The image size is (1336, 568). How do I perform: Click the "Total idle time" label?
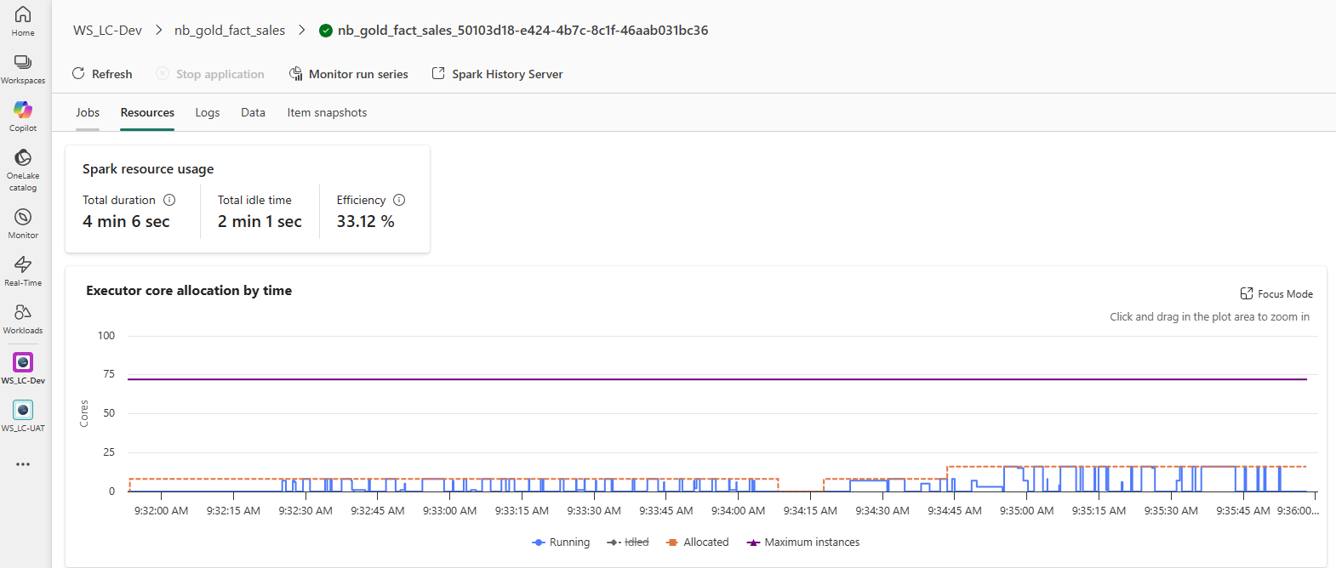coord(254,200)
